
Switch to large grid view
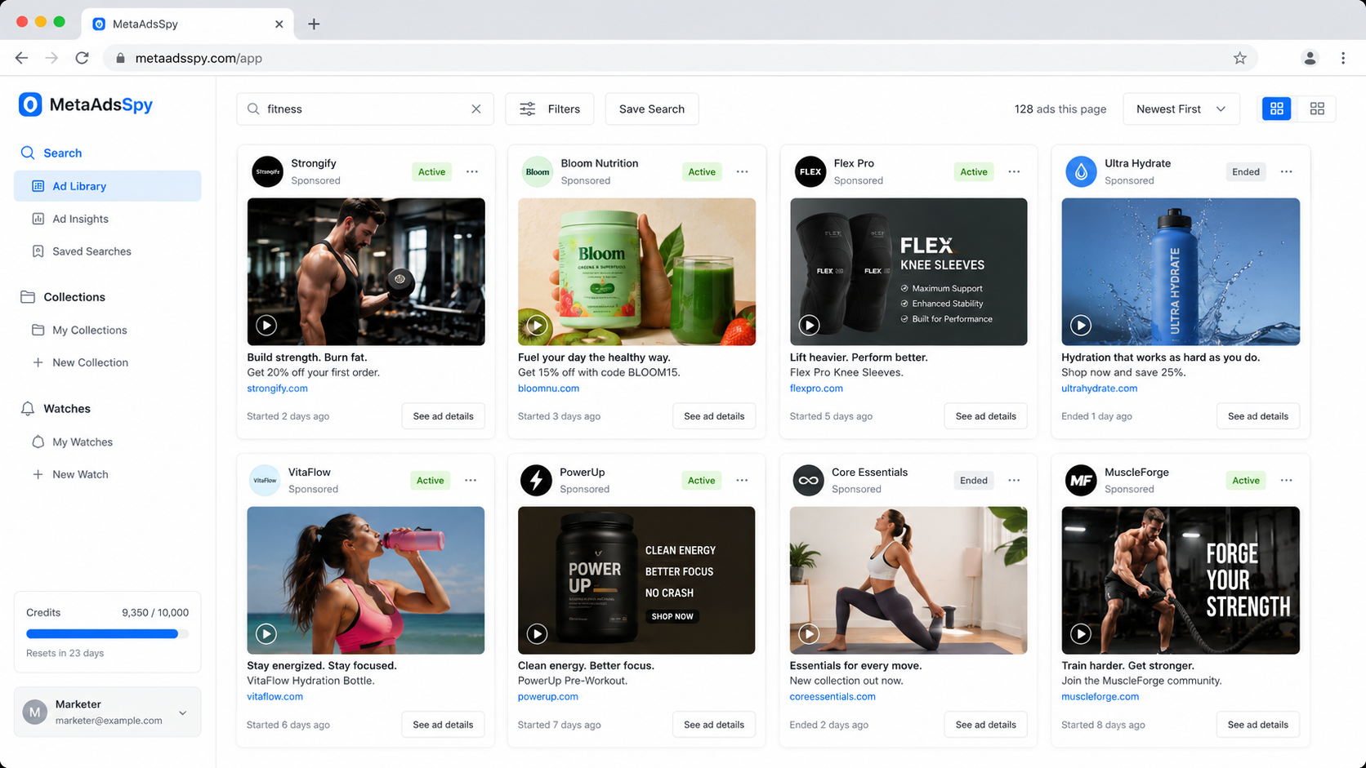point(1277,109)
